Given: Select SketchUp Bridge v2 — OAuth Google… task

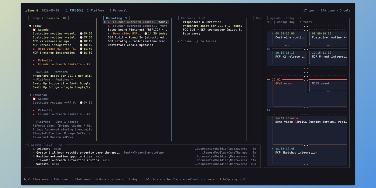Looking at the screenshot, I should (x=63, y=83).
